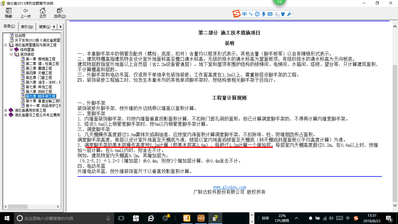This screenshot has width=398, height=224.
Task: Click the active help-viewer taskbar icon
Action: click(x=216, y=218)
